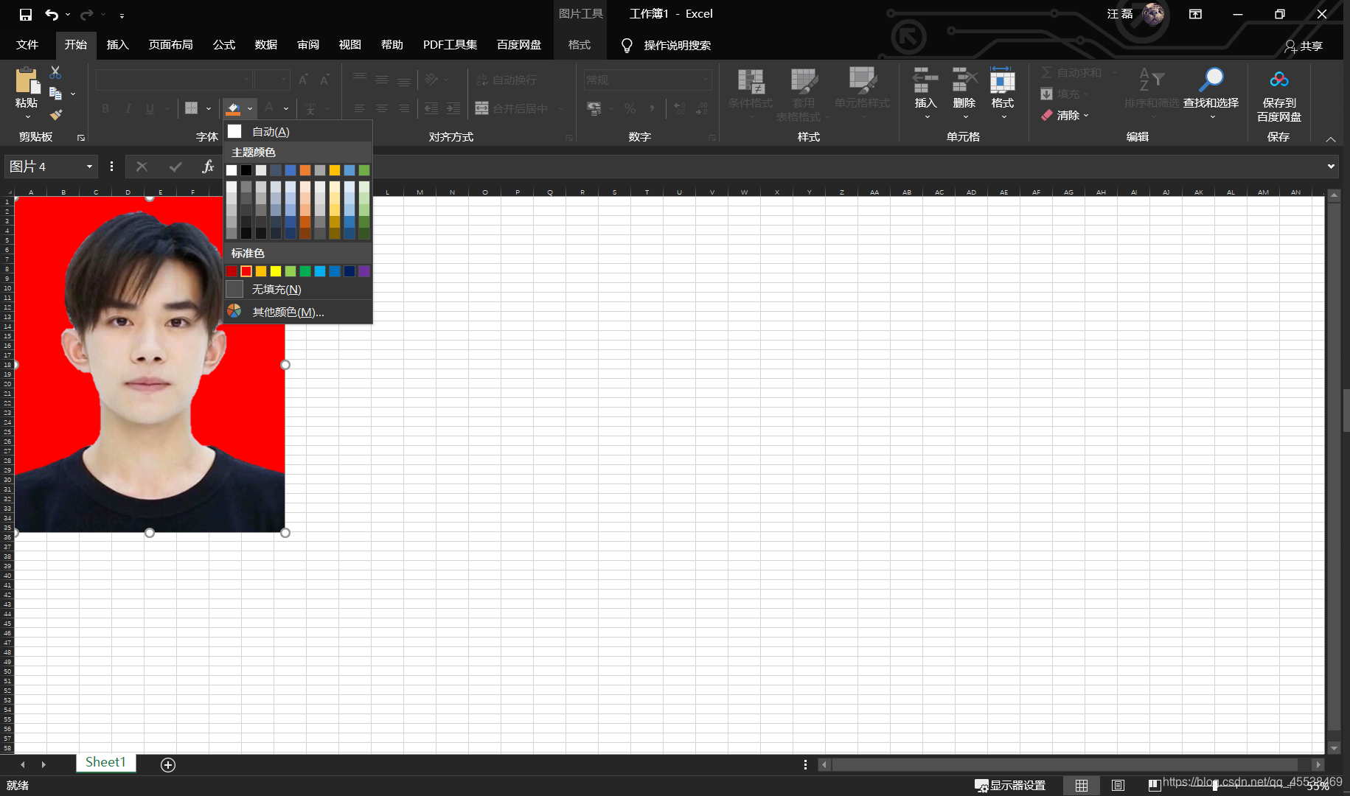Click the Share button label
This screenshot has height=796, width=1350.
(1312, 46)
